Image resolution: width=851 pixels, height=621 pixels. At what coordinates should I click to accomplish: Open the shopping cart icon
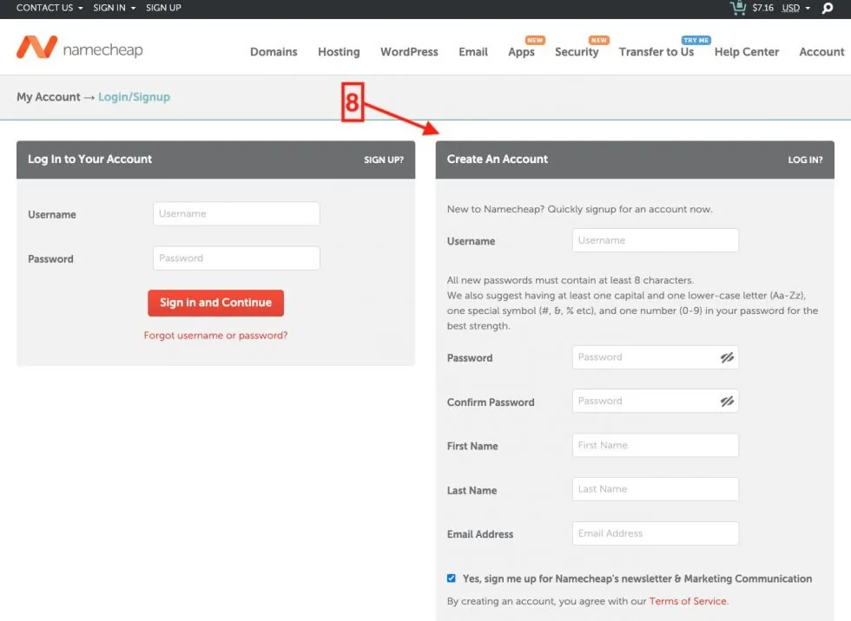pyautogui.click(x=737, y=8)
